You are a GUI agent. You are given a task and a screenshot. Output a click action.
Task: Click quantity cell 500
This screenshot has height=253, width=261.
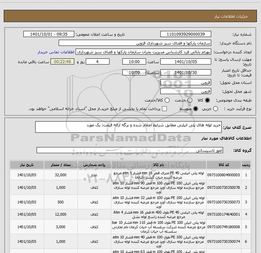click(x=61, y=202)
